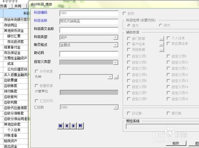This screenshot has width=199, height=148.
Task: Enable the 银行账 checkbox
Action: pos(168,113)
